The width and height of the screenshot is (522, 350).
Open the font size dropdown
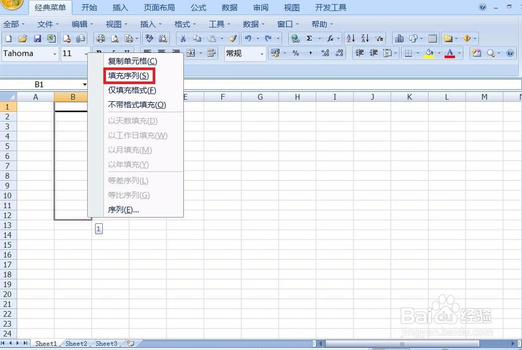(x=86, y=54)
